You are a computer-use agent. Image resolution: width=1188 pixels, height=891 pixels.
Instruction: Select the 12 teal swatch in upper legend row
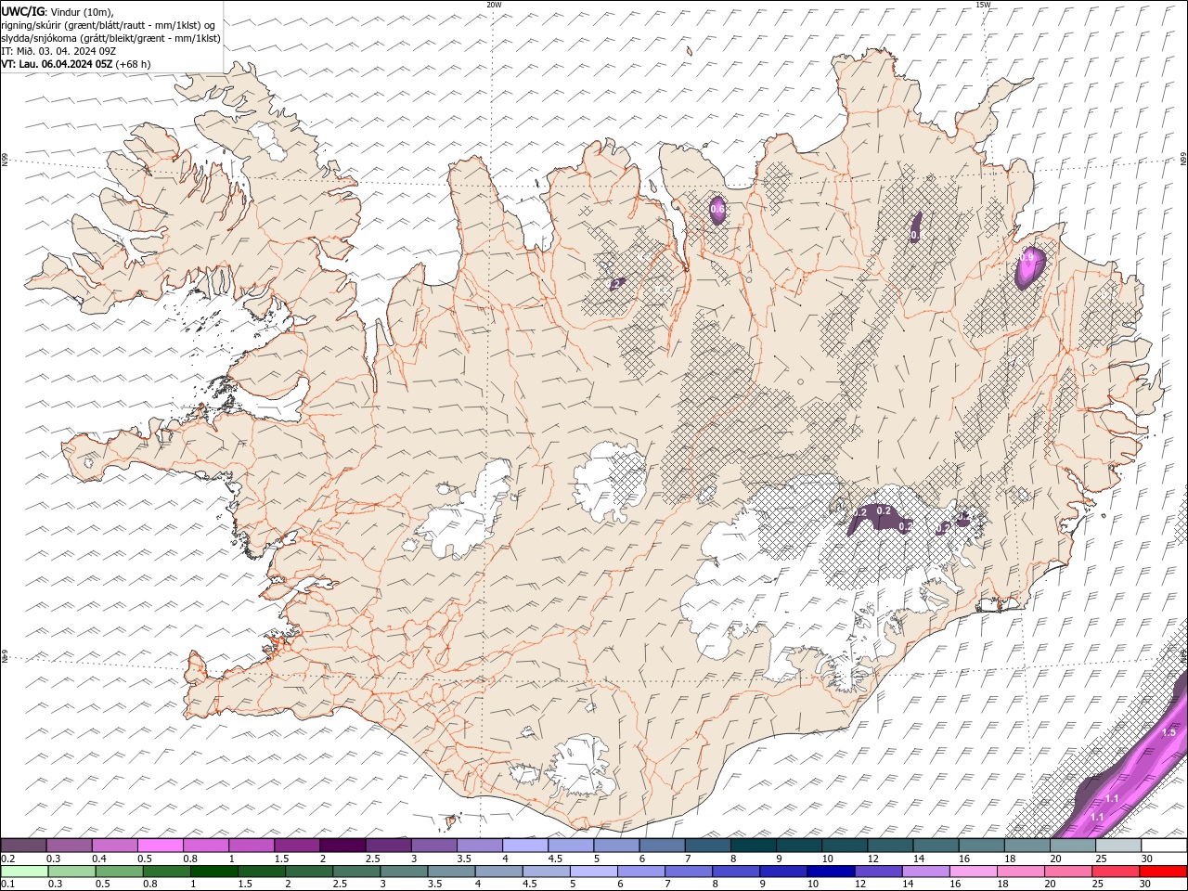(x=889, y=846)
